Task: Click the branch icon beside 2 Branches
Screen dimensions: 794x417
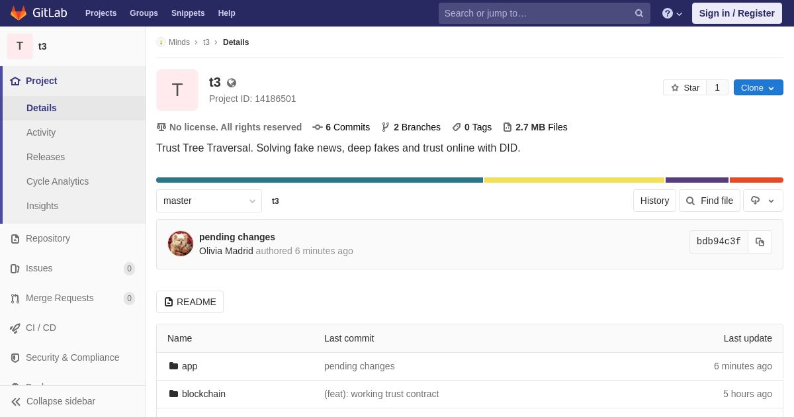Action: click(386, 127)
